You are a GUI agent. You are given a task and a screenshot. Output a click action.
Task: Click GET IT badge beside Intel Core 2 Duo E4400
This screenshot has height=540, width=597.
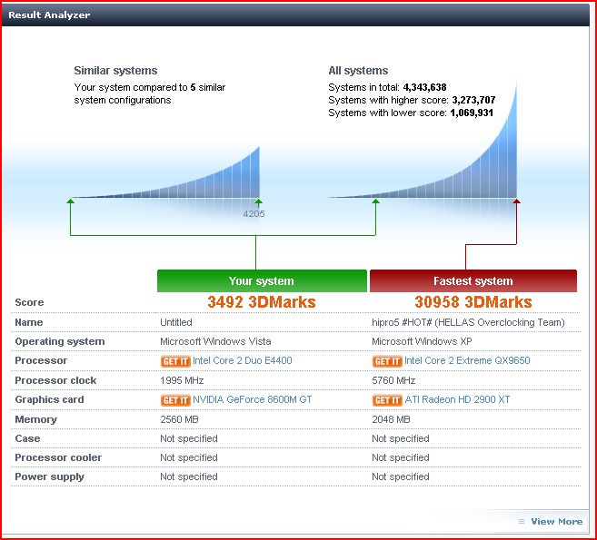tap(175, 361)
